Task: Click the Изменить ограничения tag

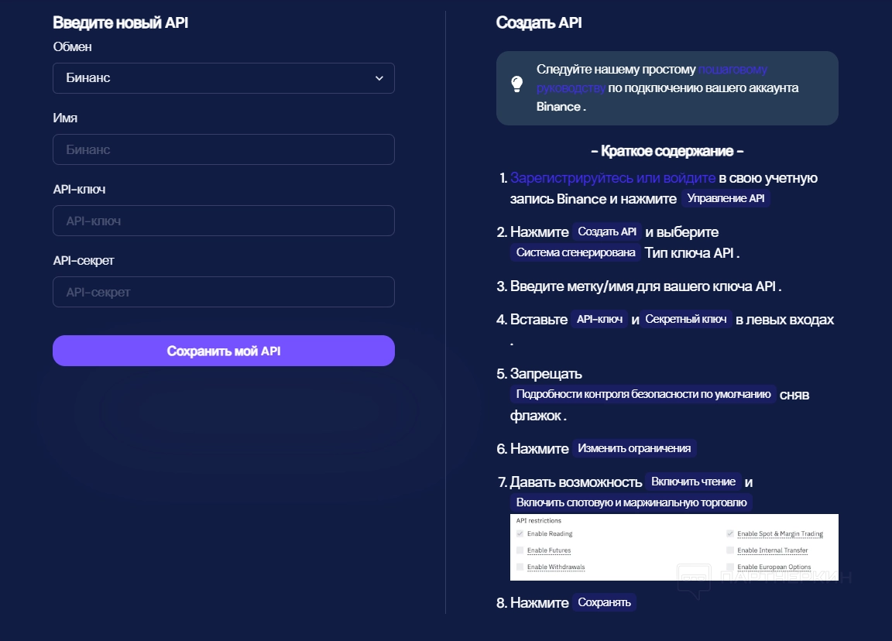Action: point(634,448)
